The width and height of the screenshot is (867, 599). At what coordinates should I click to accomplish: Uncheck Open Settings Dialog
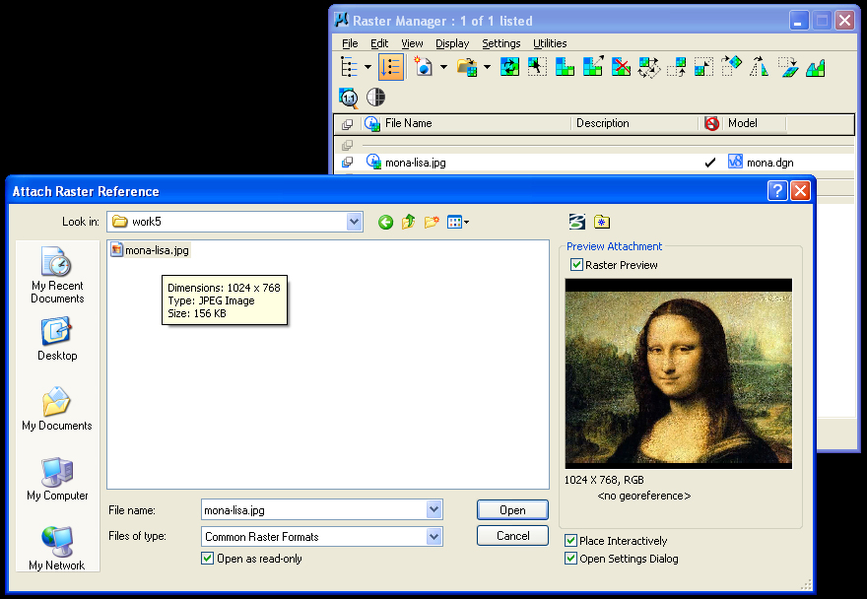click(571, 558)
